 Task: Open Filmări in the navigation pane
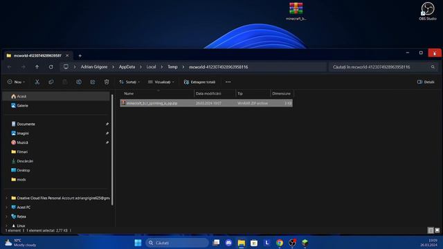coord(56,152)
